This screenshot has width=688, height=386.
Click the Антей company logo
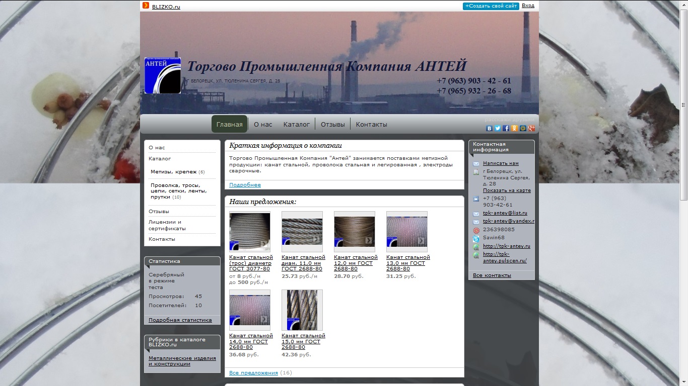pyautogui.click(x=163, y=75)
